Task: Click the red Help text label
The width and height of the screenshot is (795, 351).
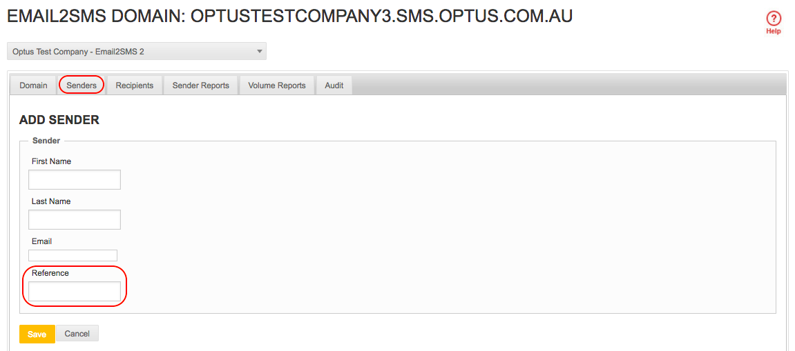Action: 773,32
